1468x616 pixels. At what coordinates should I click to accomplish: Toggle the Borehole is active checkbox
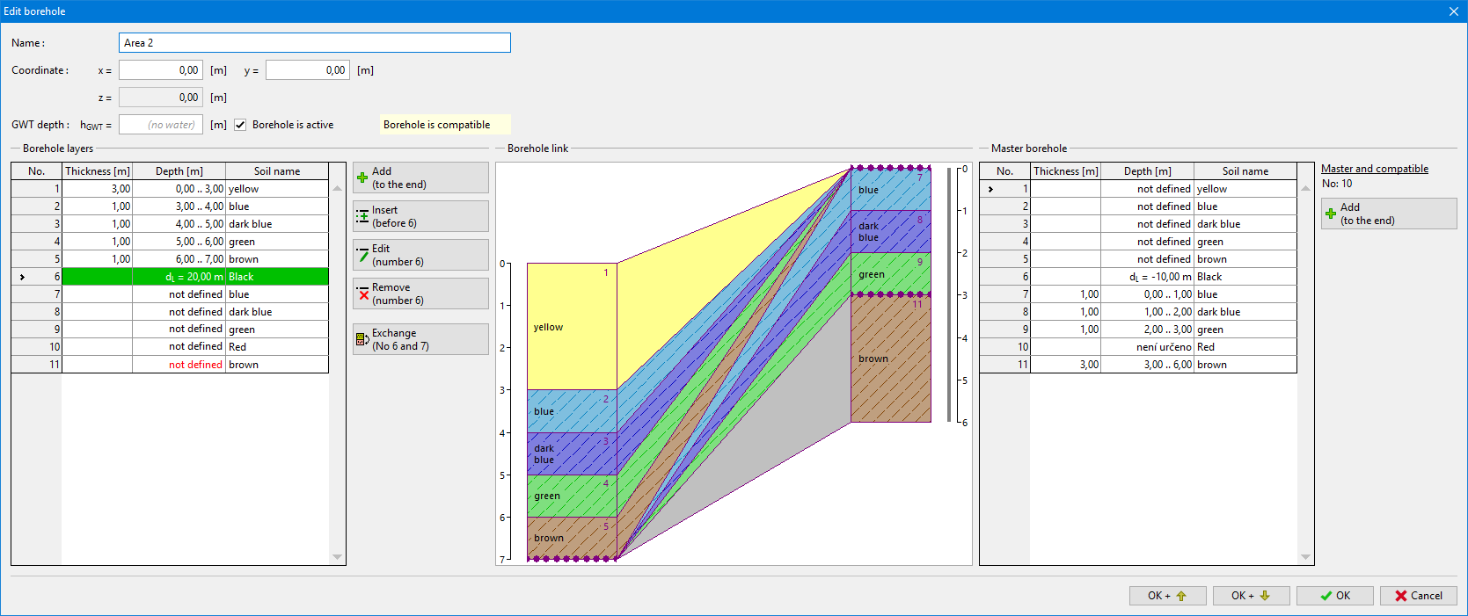click(240, 125)
